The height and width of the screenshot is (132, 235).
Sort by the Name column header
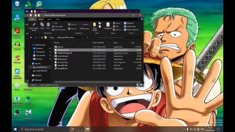[x=57, y=43]
